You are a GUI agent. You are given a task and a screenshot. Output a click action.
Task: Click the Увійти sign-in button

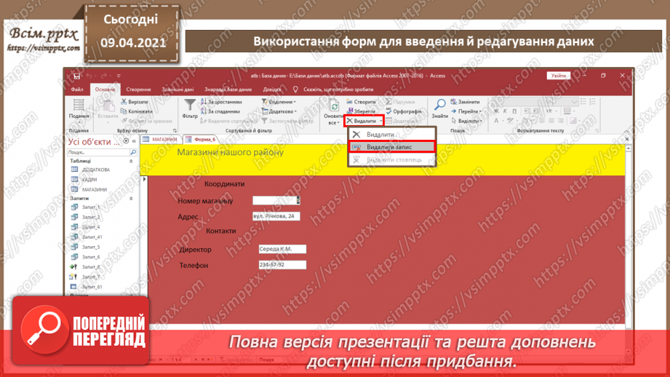pyautogui.click(x=558, y=76)
